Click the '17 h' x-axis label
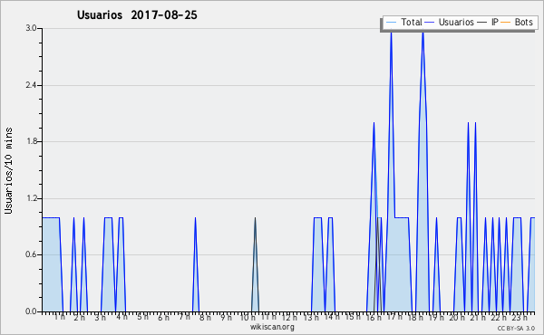The height and width of the screenshot is (335, 544). (x=394, y=317)
